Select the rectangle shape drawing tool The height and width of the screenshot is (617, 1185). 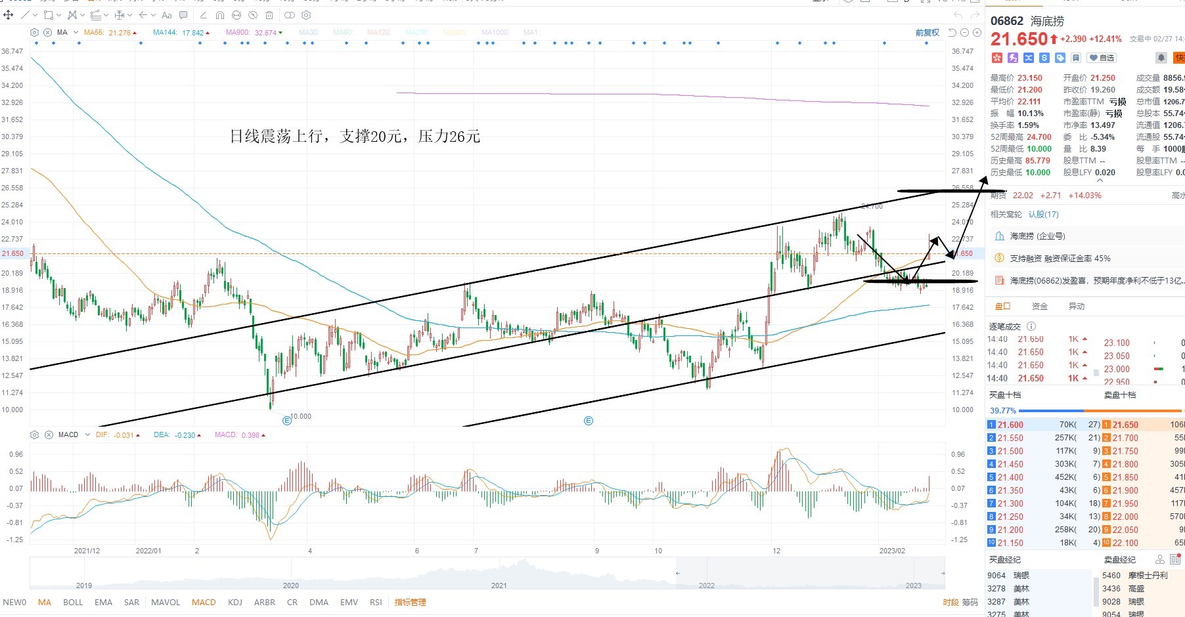(x=49, y=14)
